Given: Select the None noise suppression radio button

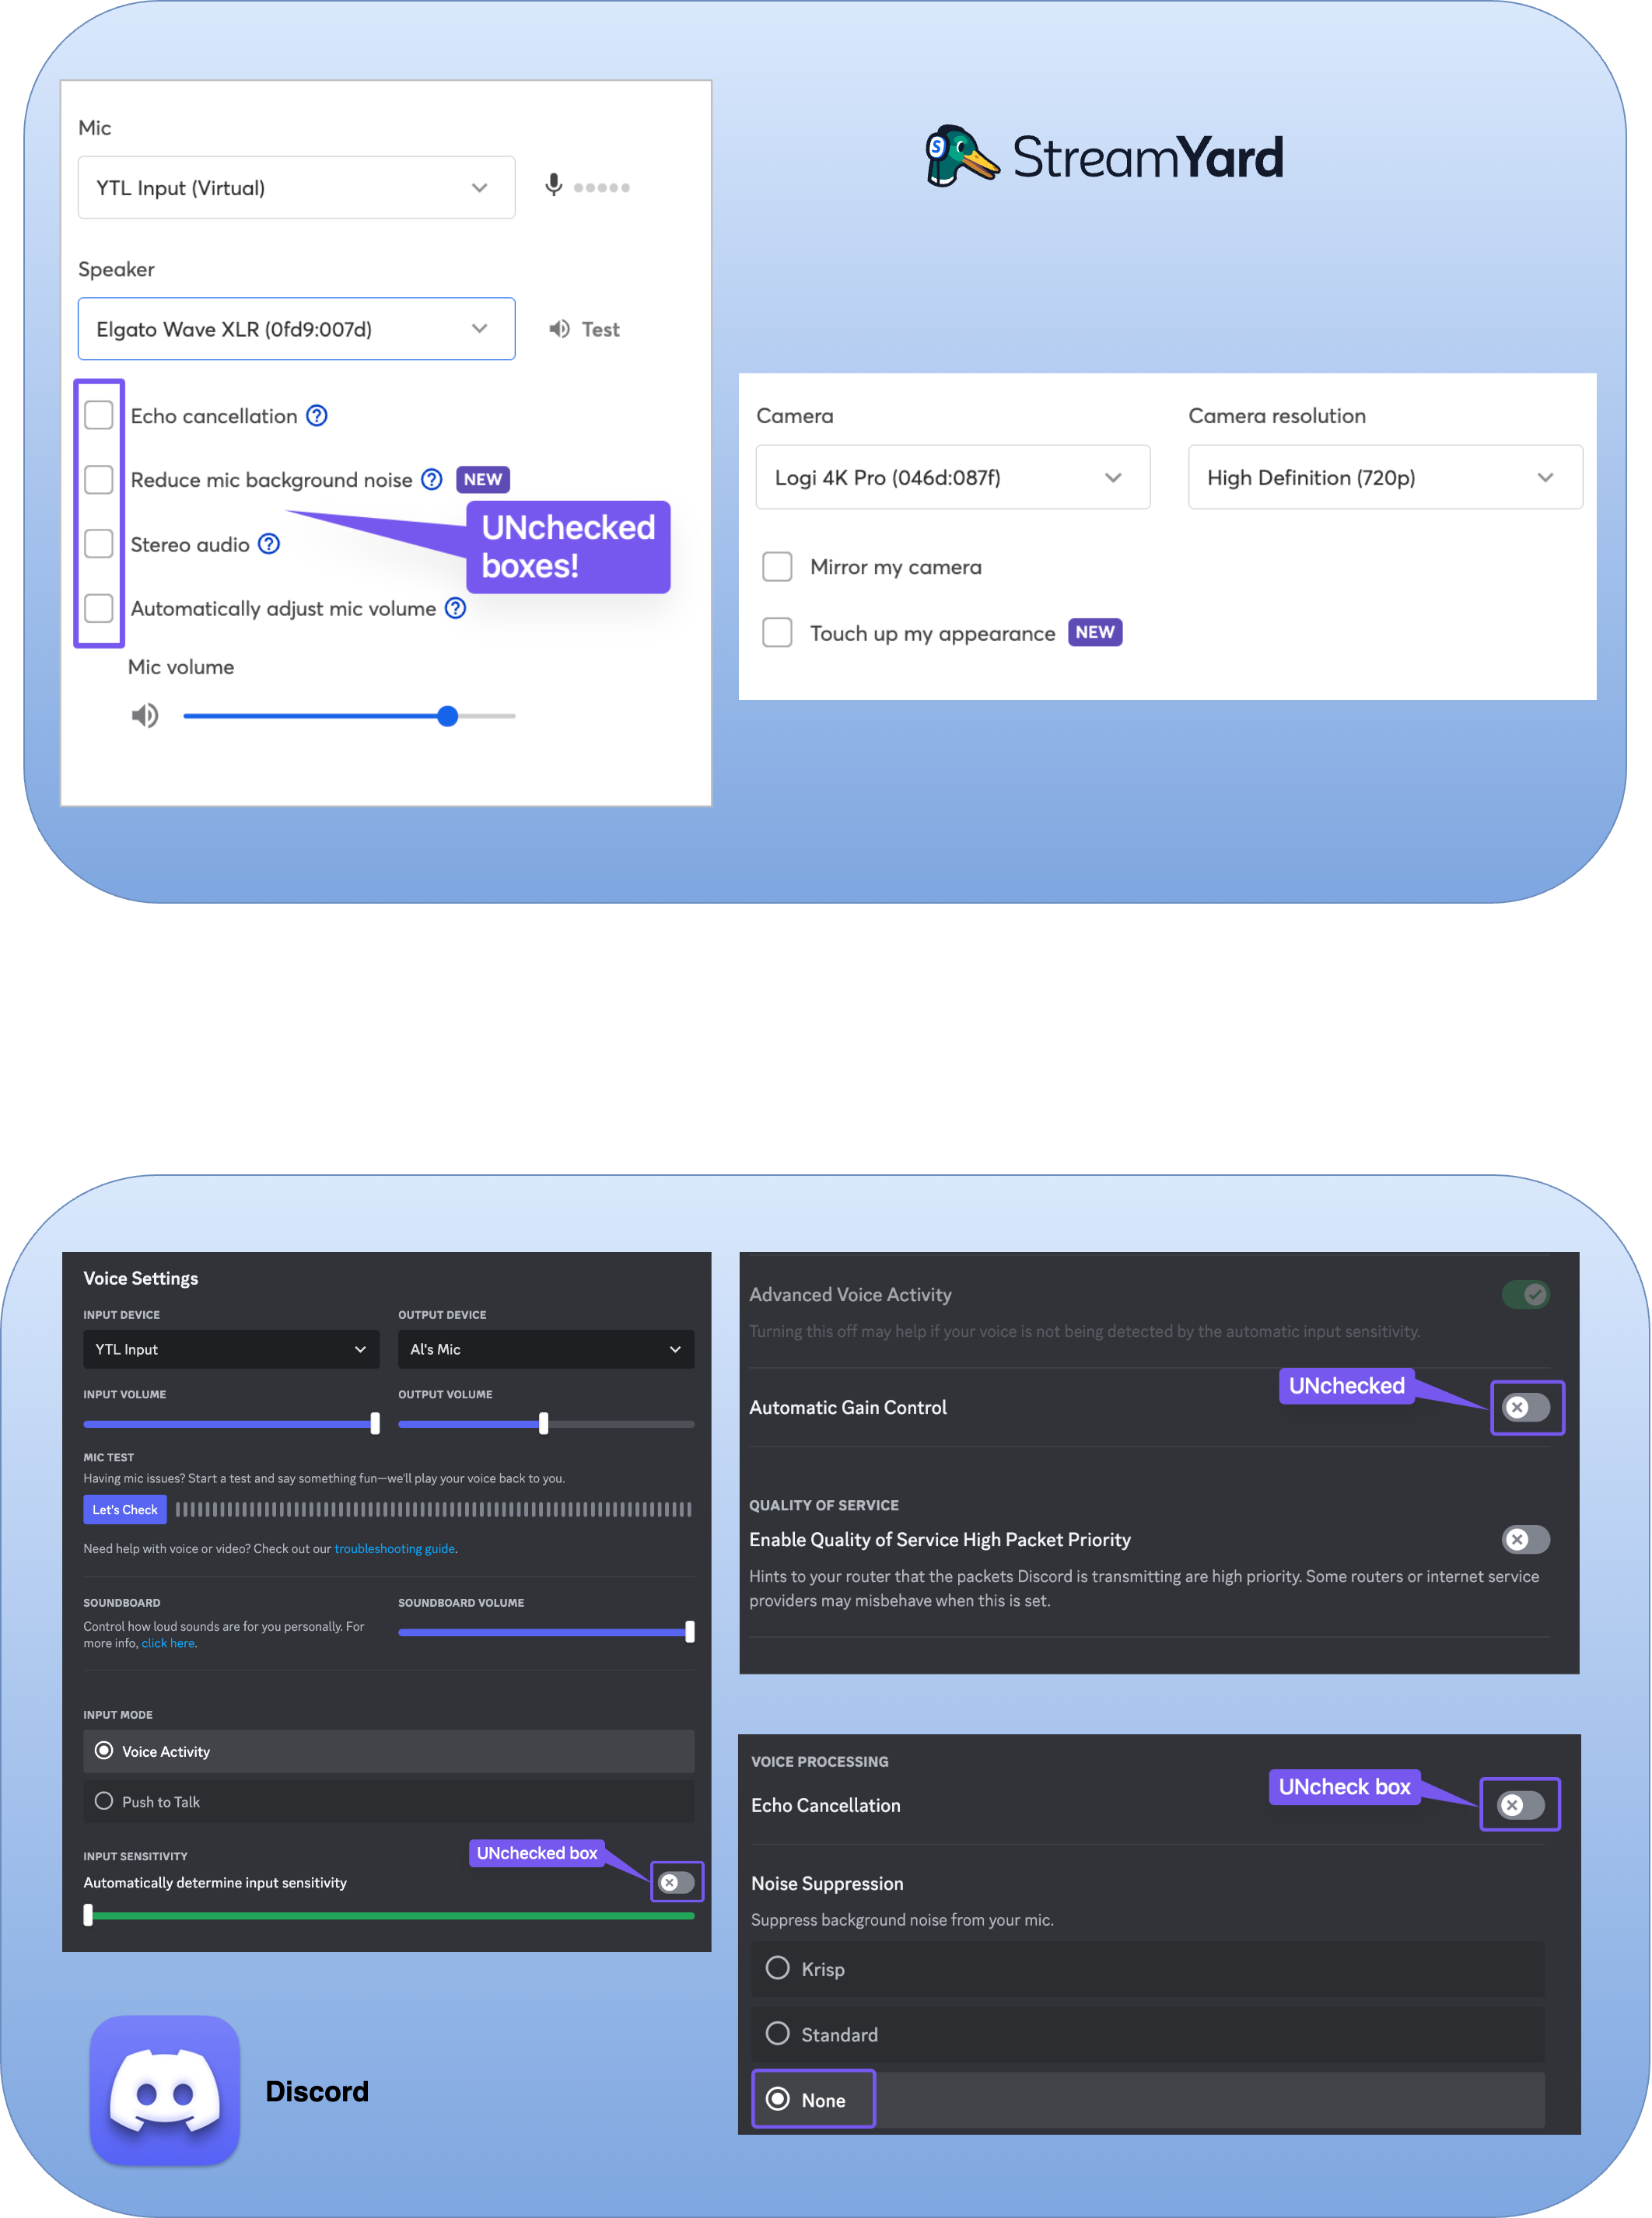Looking at the screenshot, I should [775, 2100].
